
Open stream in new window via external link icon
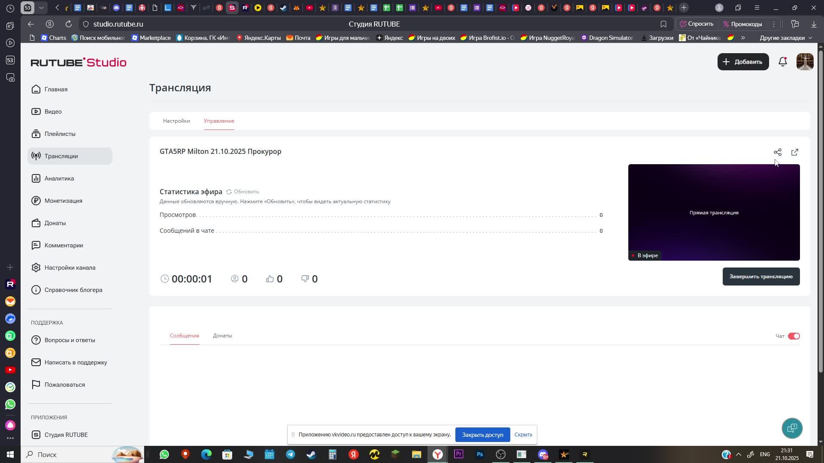(795, 152)
